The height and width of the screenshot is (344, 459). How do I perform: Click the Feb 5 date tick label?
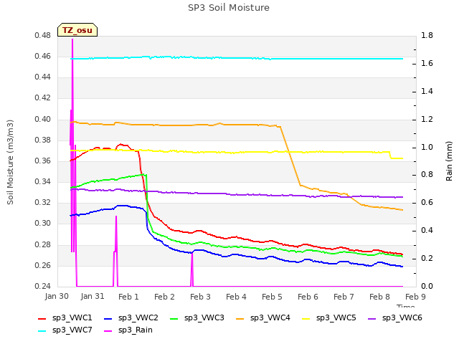[x=272, y=297]
